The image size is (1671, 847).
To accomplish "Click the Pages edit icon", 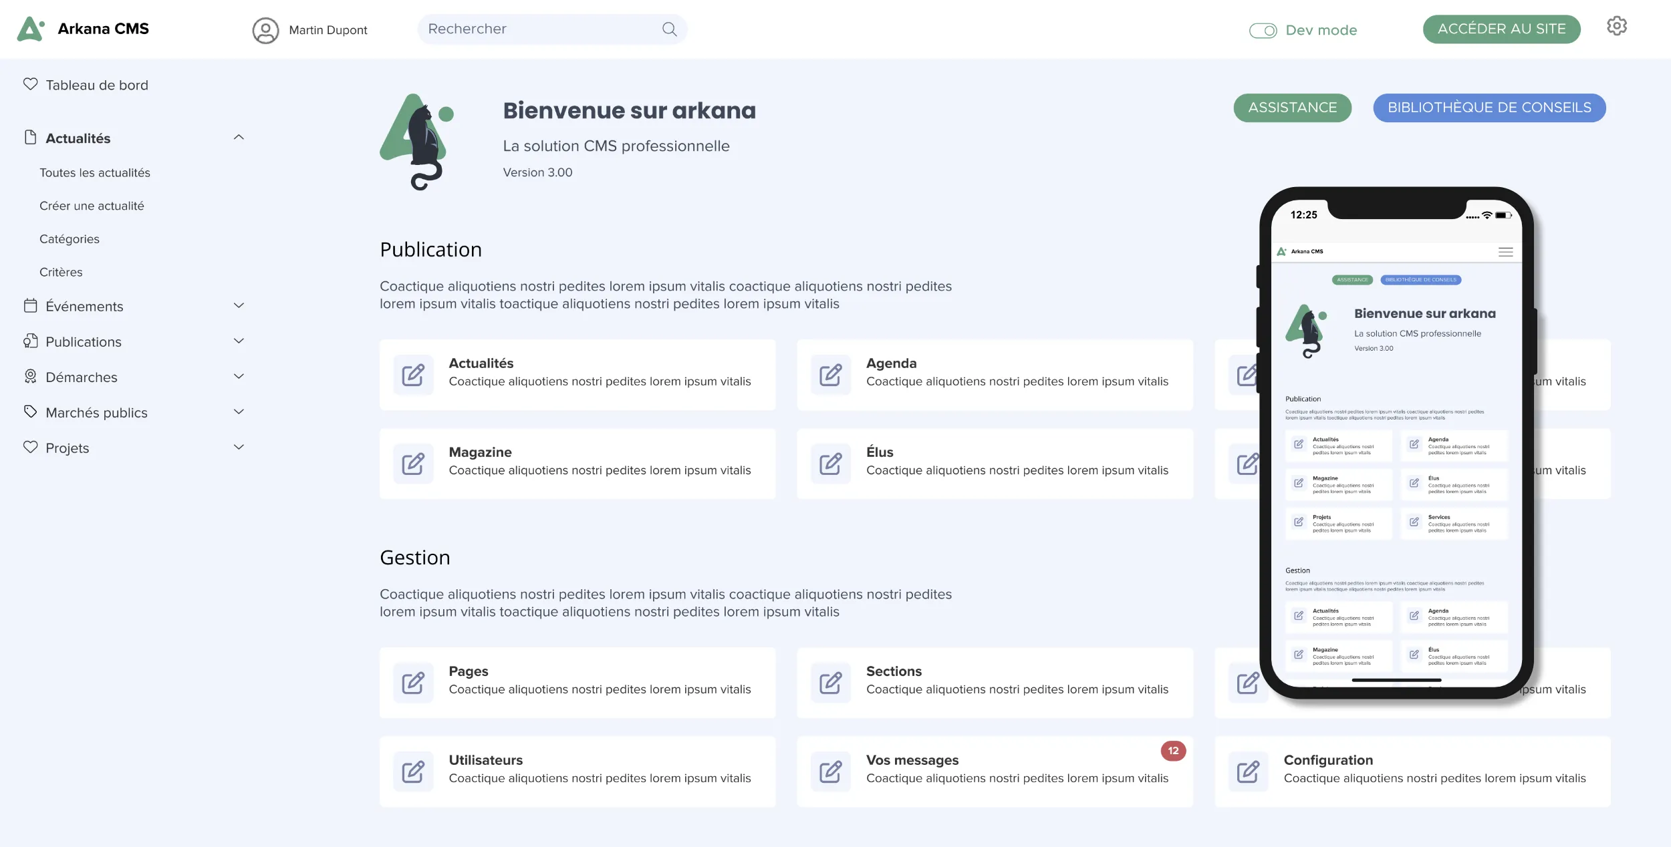I will pos(414,682).
